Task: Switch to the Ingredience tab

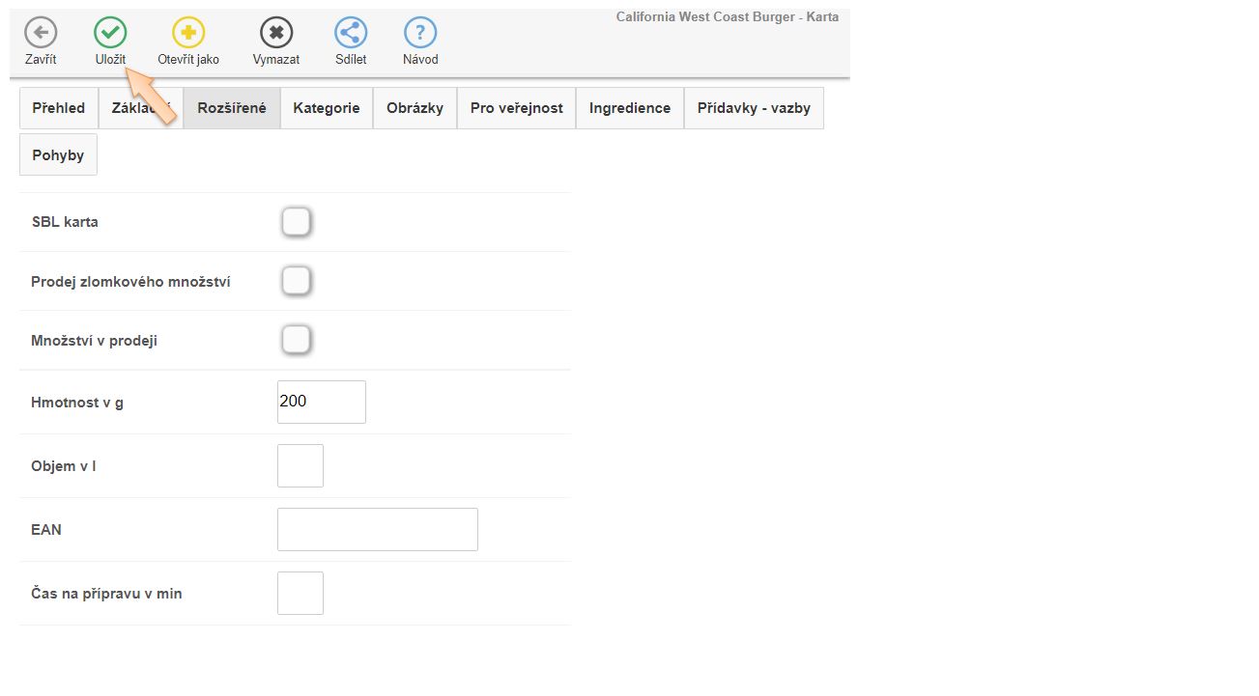Action: [x=630, y=108]
